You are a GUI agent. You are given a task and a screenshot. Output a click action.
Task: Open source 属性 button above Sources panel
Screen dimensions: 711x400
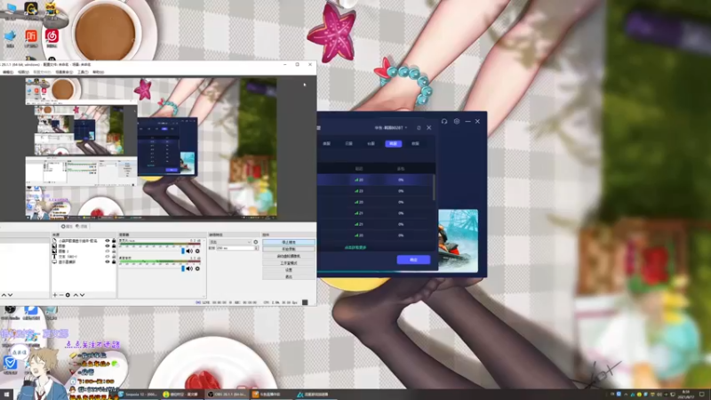click(x=68, y=227)
